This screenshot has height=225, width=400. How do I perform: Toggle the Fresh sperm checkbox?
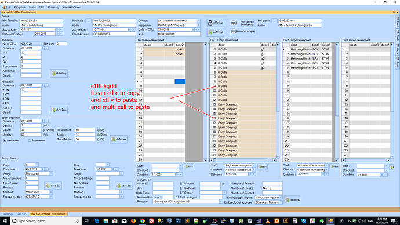(x=5, y=140)
